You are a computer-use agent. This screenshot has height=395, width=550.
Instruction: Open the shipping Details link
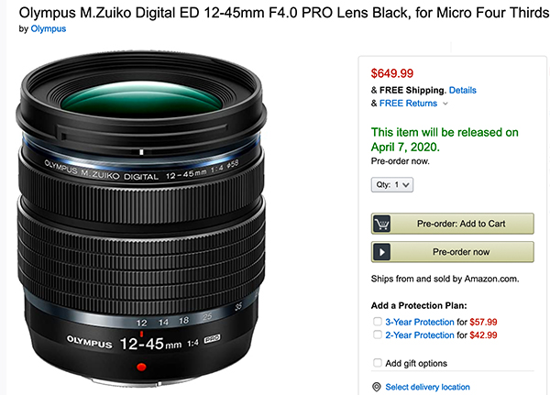click(462, 90)
